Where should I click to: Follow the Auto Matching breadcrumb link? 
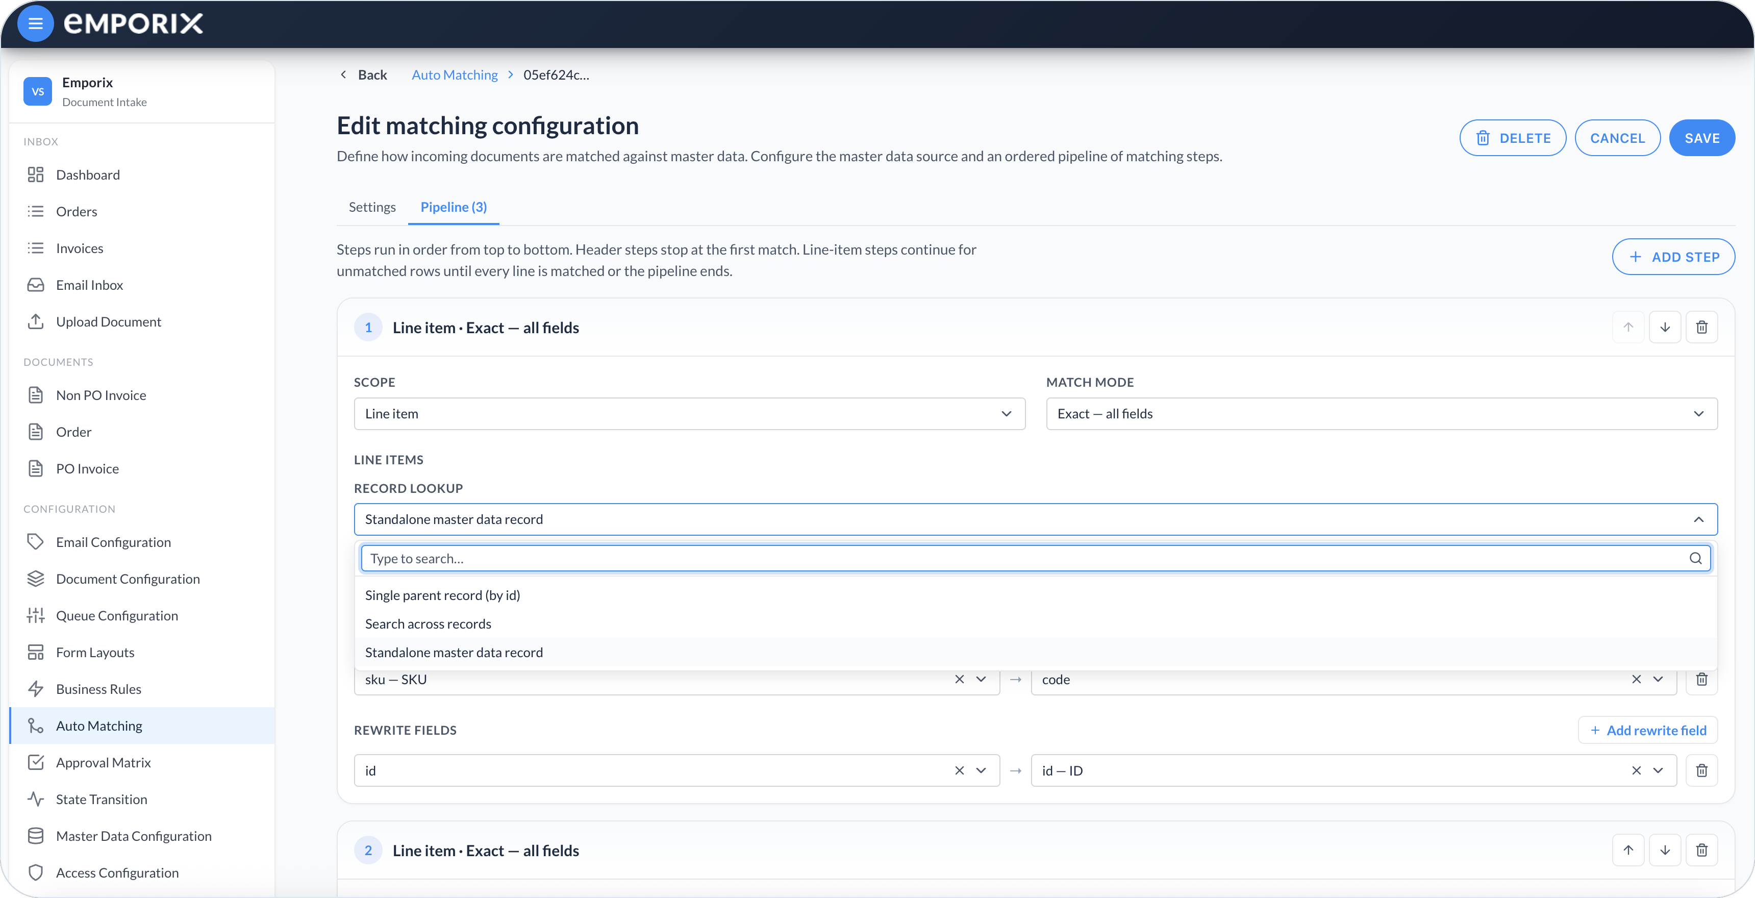click(x=455, y=75)
